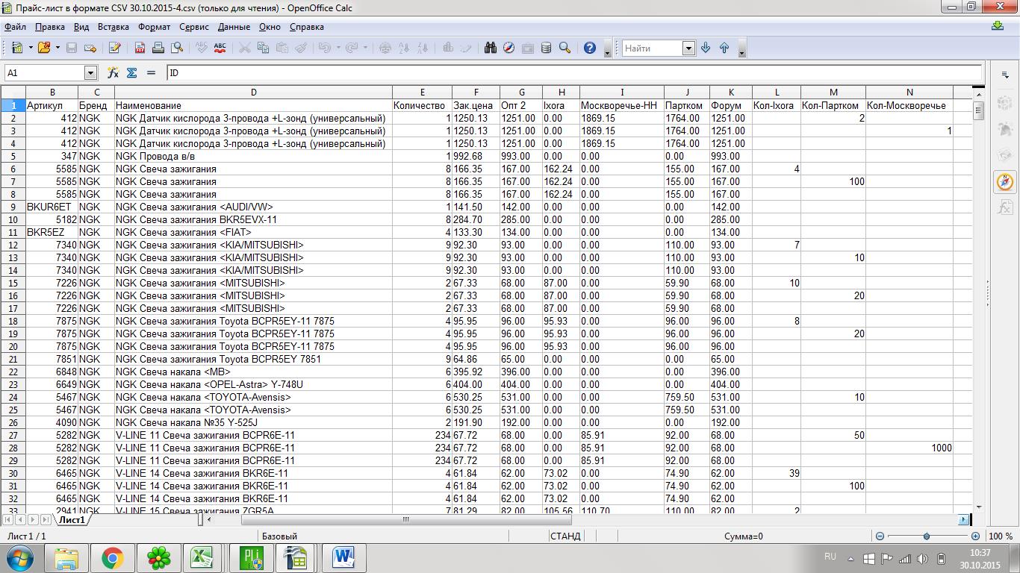Click the Cut scissors icon
This screenshot has width=1020, height=573.
coord(244,48)
